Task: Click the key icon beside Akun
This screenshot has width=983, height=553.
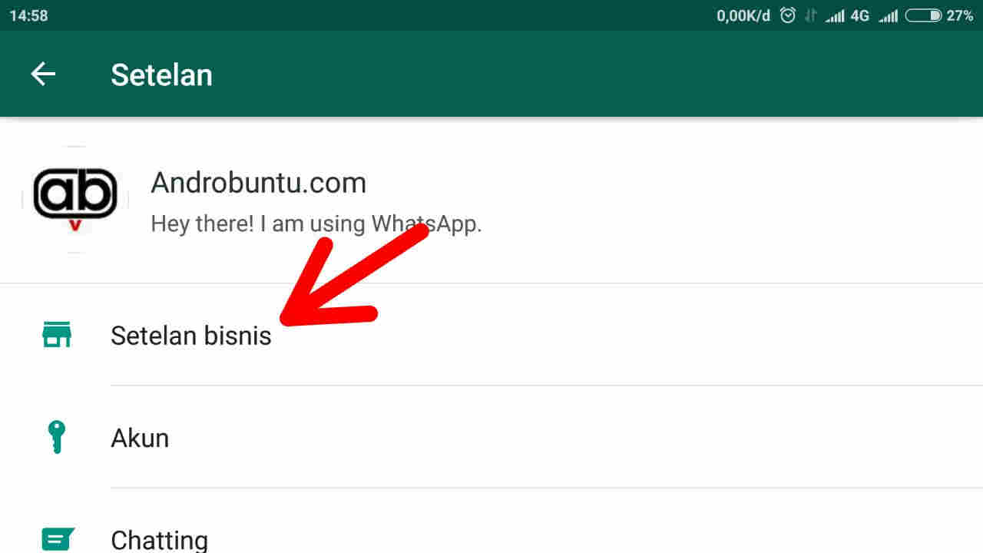Action: [x=56, y=438]
